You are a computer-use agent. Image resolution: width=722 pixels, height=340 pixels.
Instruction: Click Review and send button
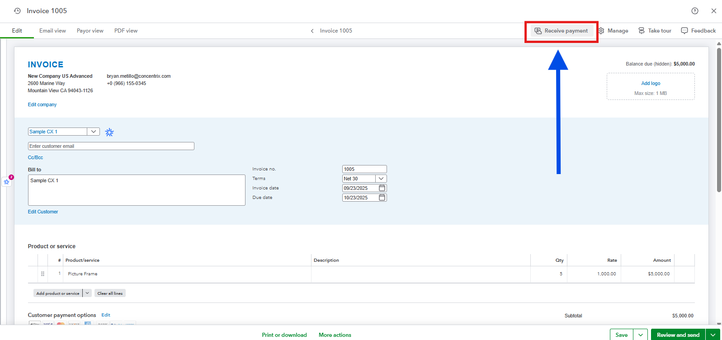click(x=678, y=335)
